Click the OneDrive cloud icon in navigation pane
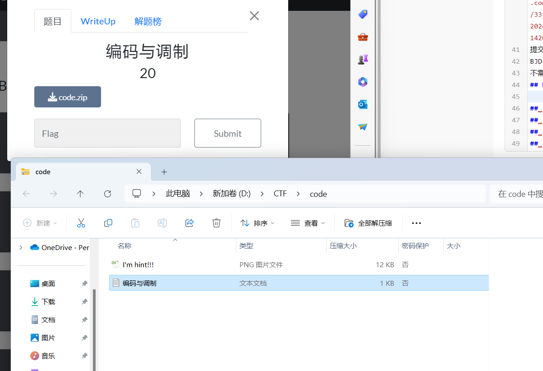Viewport: 543px width, 371px height. pos(35,247)
